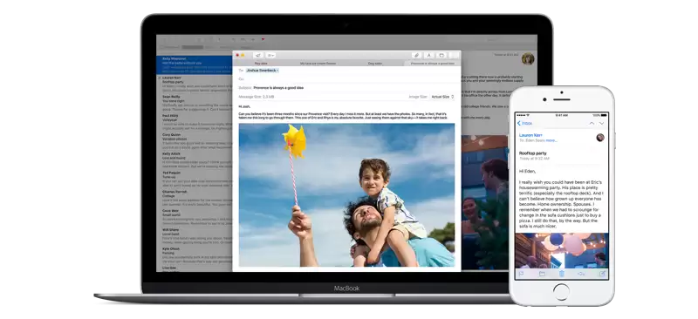698x319 pixels.
Task: Tap the Lauren Kerr sender name on iPhone
Action: [530, 135]
